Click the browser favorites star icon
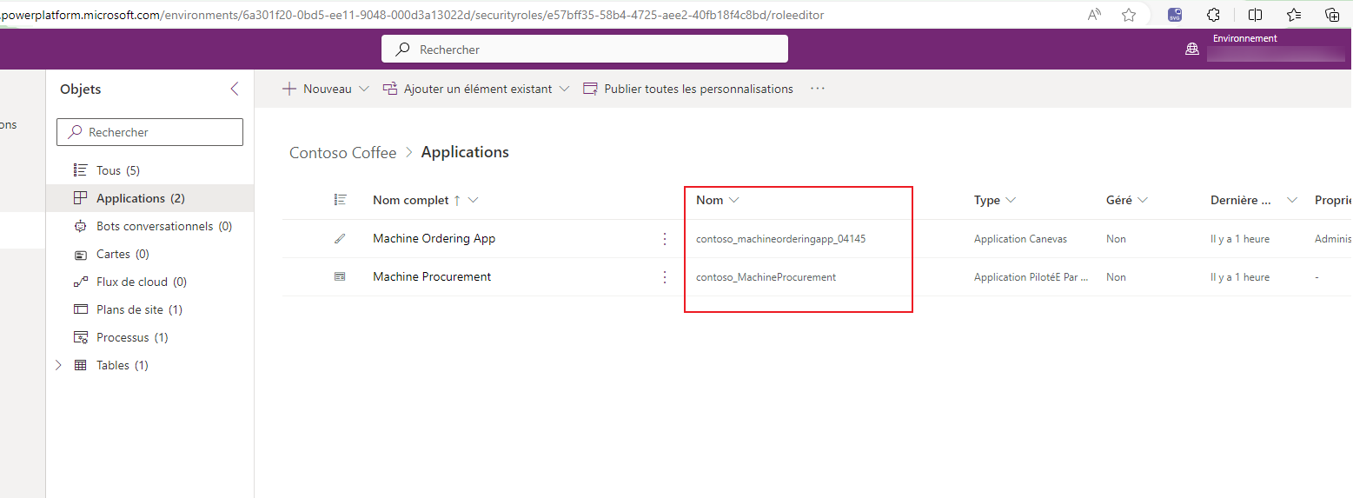1353x498 pixels. point(1129,14)
